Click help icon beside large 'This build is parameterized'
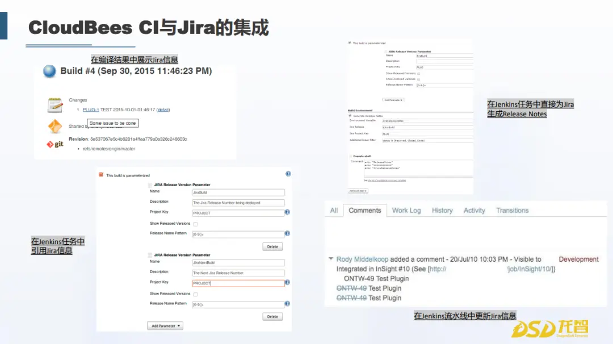This screenshot has height=344, width=613. (x=288, y=174)
